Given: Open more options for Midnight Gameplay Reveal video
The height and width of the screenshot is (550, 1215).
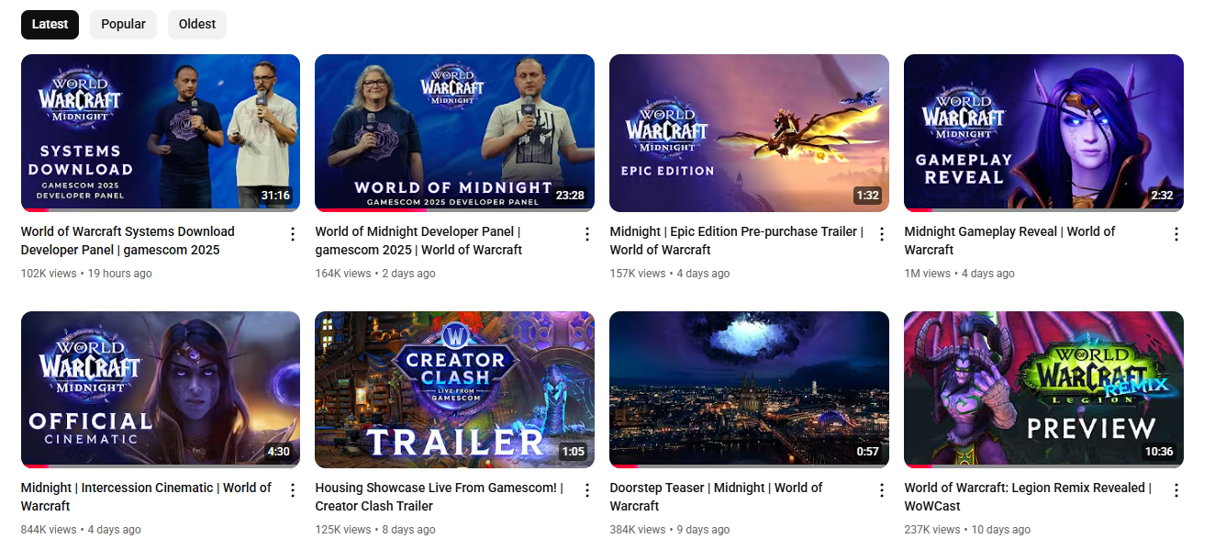Looking at the screenshot, I should point(1176,234).
